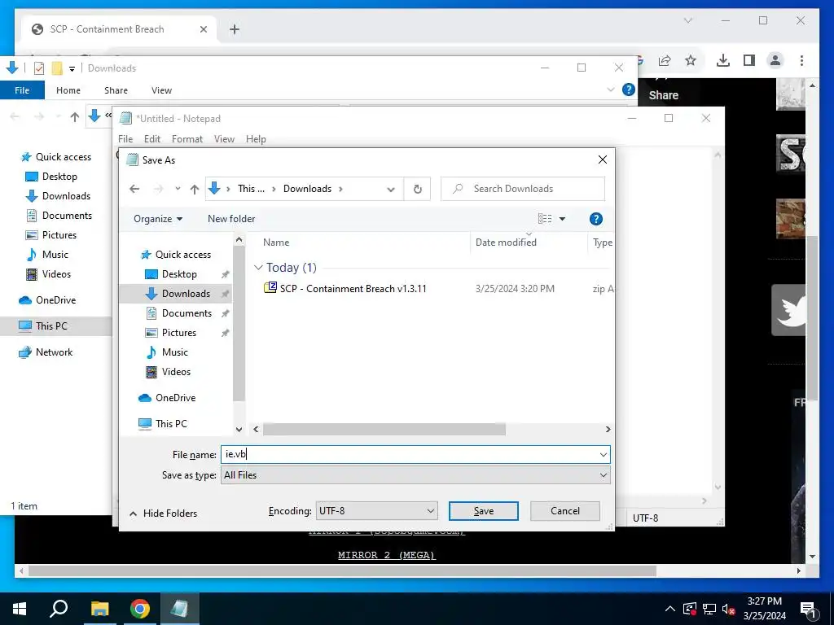Screen dimensions: 834x625
Task: Expand address bar previous locations dropdown
Action: click(391, 189)
